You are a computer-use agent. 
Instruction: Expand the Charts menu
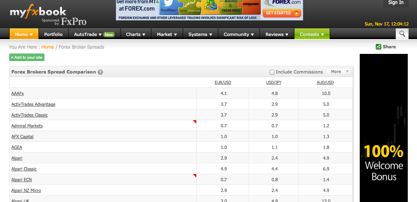135,34
